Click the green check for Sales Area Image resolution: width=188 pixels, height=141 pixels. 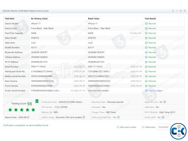[x=146, y=43]
